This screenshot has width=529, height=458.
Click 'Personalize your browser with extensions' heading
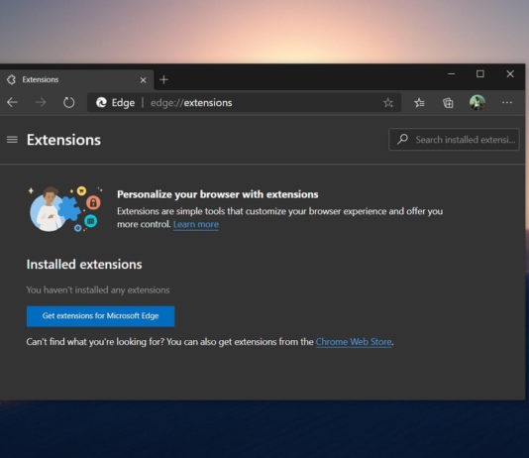tap(218, 194)
